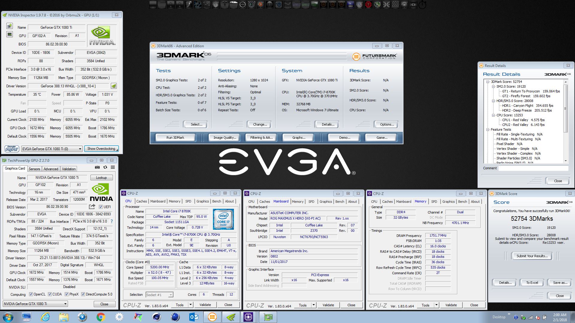
Task: Click CPU-Z purple chip taskbar icon
Action: tap(248, 317)
